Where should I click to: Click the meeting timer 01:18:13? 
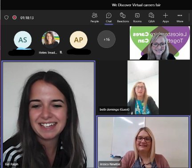[27, 18]
